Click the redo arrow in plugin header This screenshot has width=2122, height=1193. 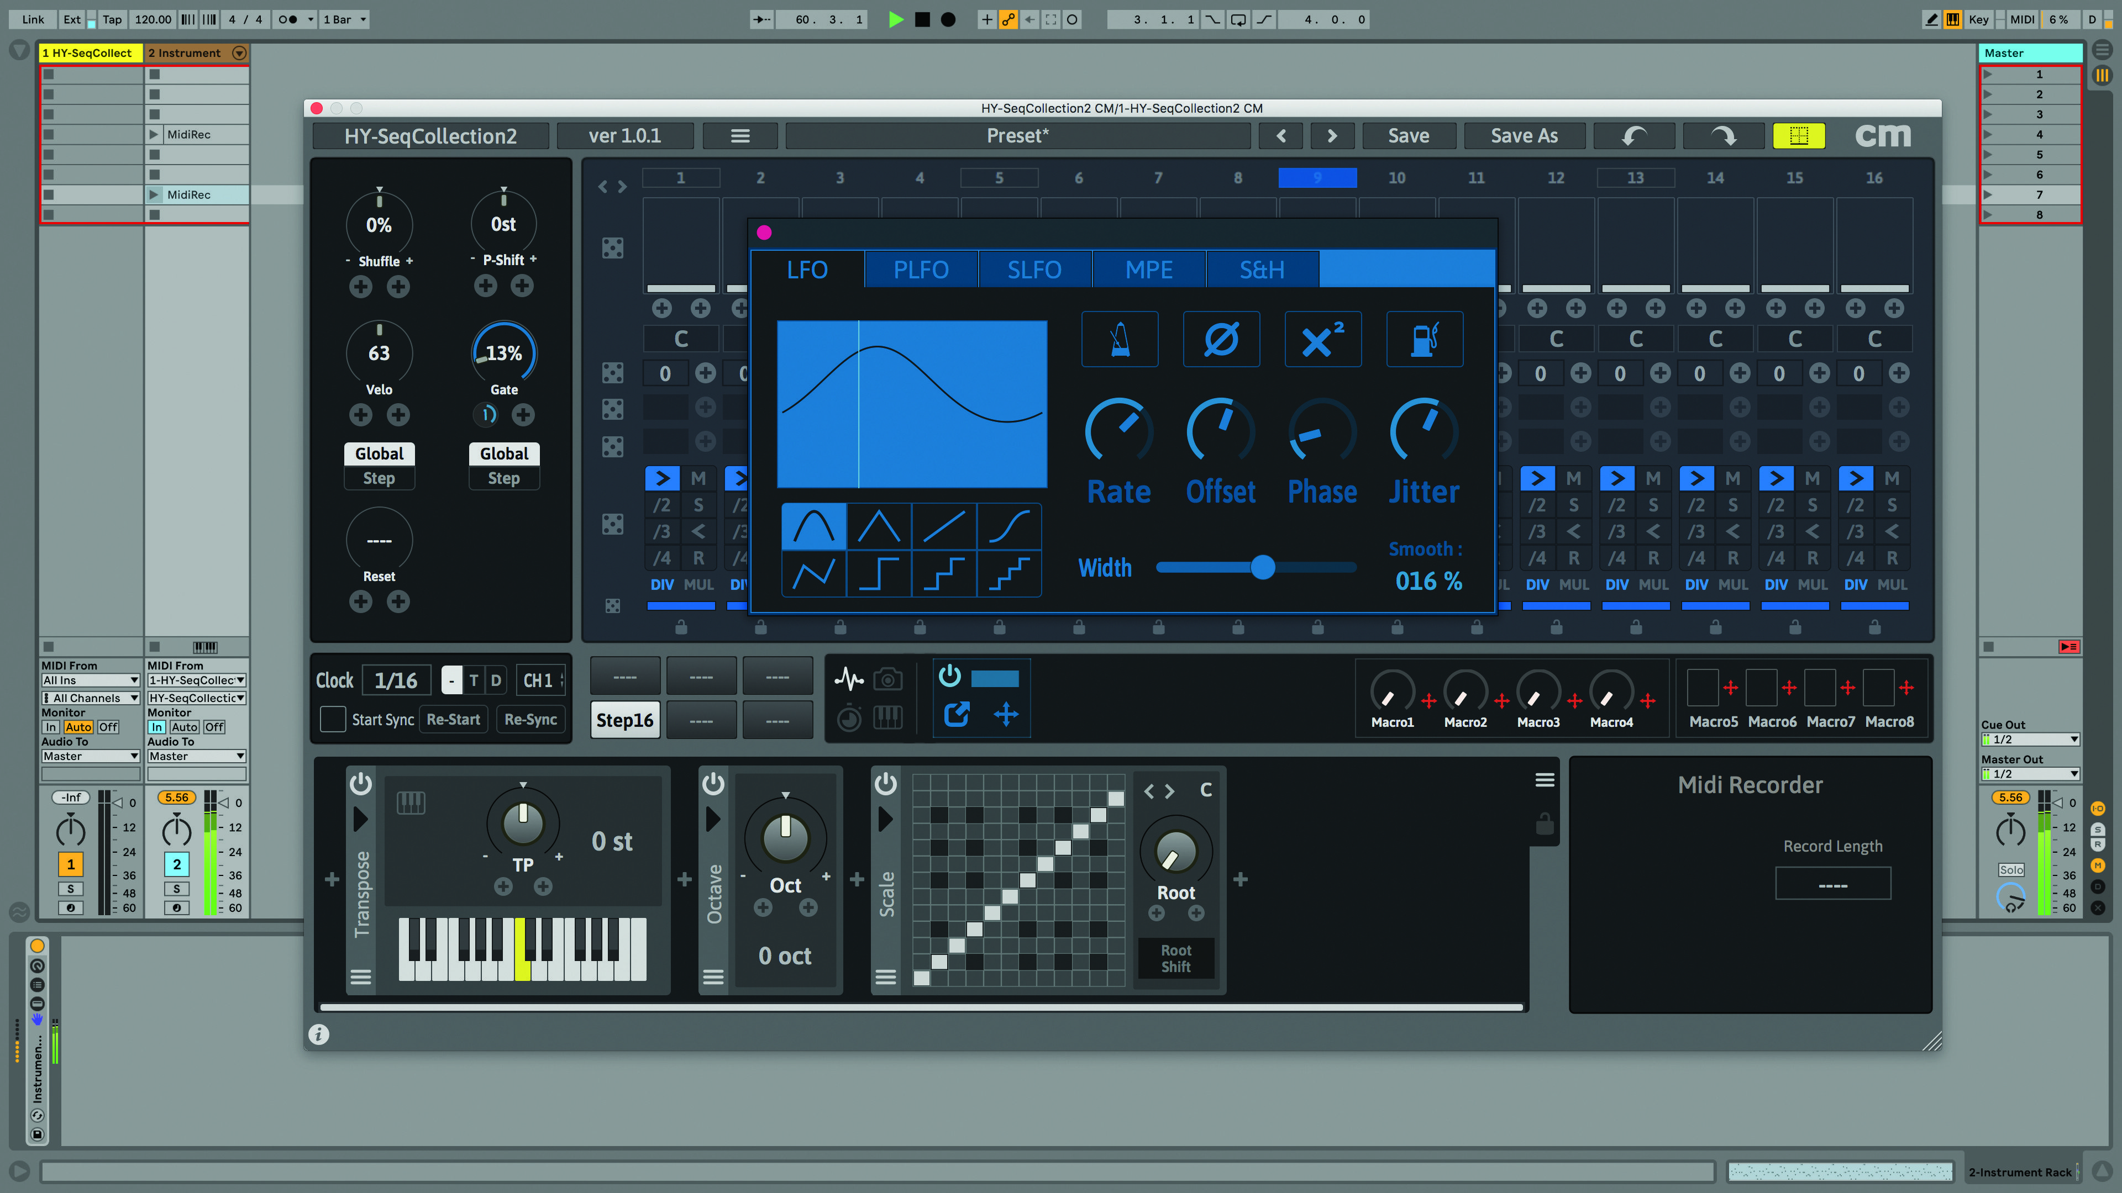1722,136
